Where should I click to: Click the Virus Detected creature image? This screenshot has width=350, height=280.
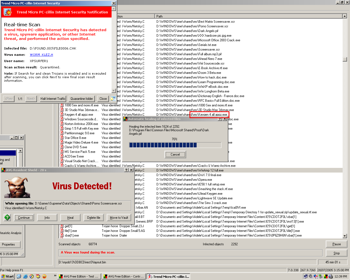click(x=17, y=187)
